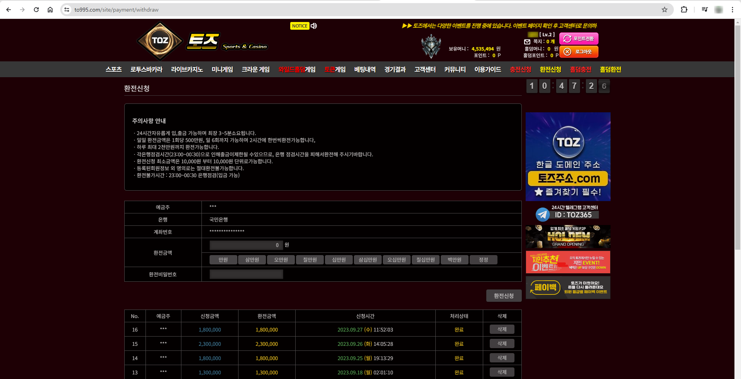Viewport: 741px width, 379px height.
Task: Open the browser profile avatar
Action: [x=719, y=10]
